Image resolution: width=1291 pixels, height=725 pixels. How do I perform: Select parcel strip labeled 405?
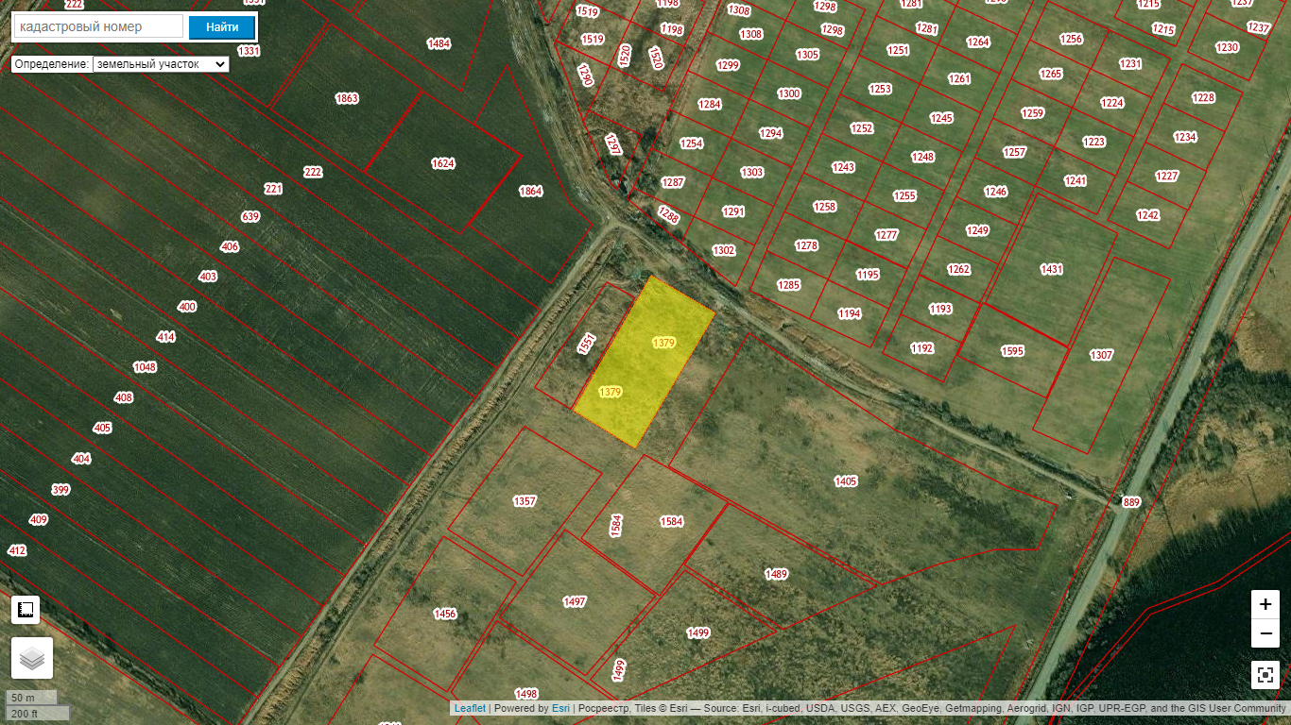pyautogui.click(x=102, y=428)
